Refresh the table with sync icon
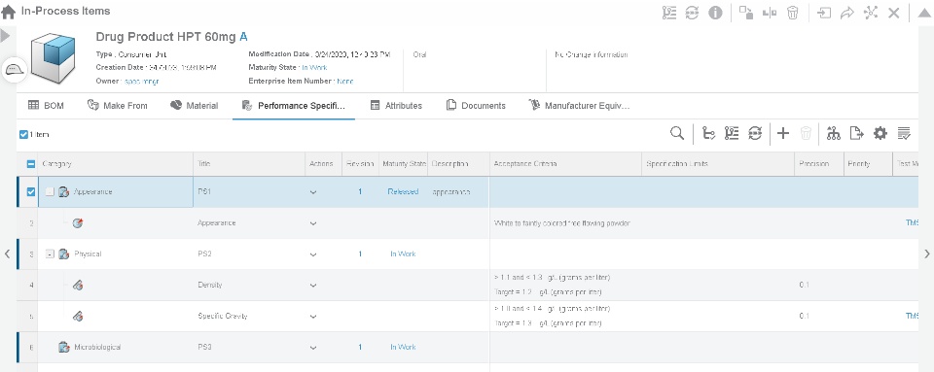Viewport: 934px width, 372px height. point(755,134)
